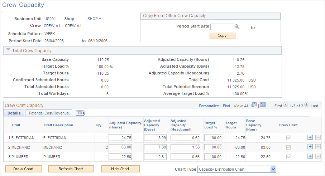The height and width of the screenshot is (176, 325).
Task: Add row after ELECTRICIAN craft
Action: (x=310, y=137)
